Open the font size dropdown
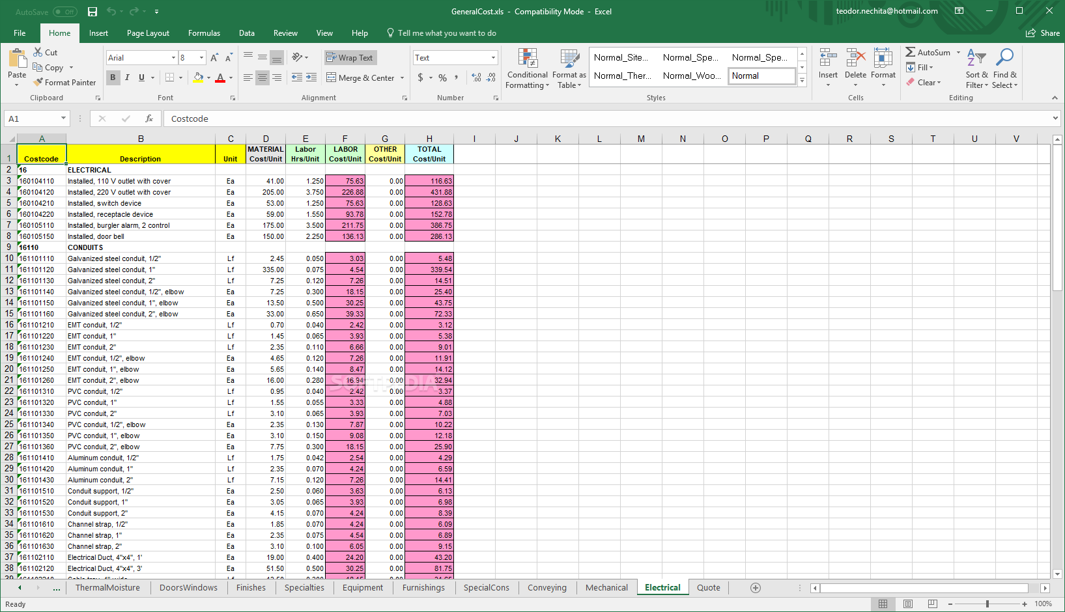Screen dimensions: 1065x612 pos(201,58)
